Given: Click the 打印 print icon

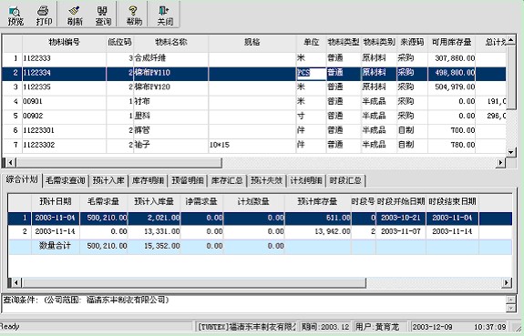Looking at the screenshot, I should (x=44, y=15).
